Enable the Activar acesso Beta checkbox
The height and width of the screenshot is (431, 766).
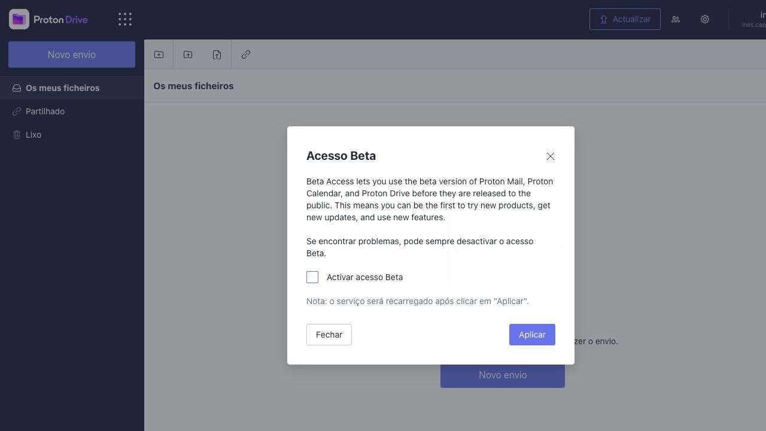coord(312,277)
